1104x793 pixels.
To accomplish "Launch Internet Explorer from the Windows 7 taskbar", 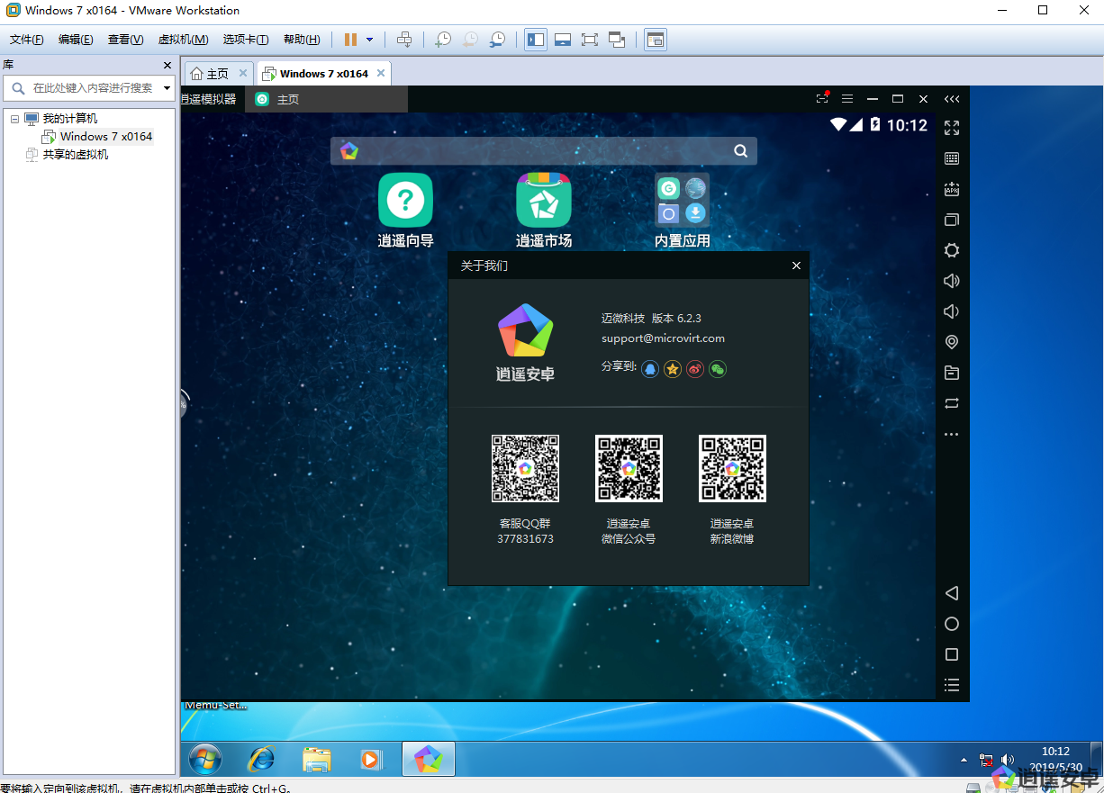I will click(261, 760).
